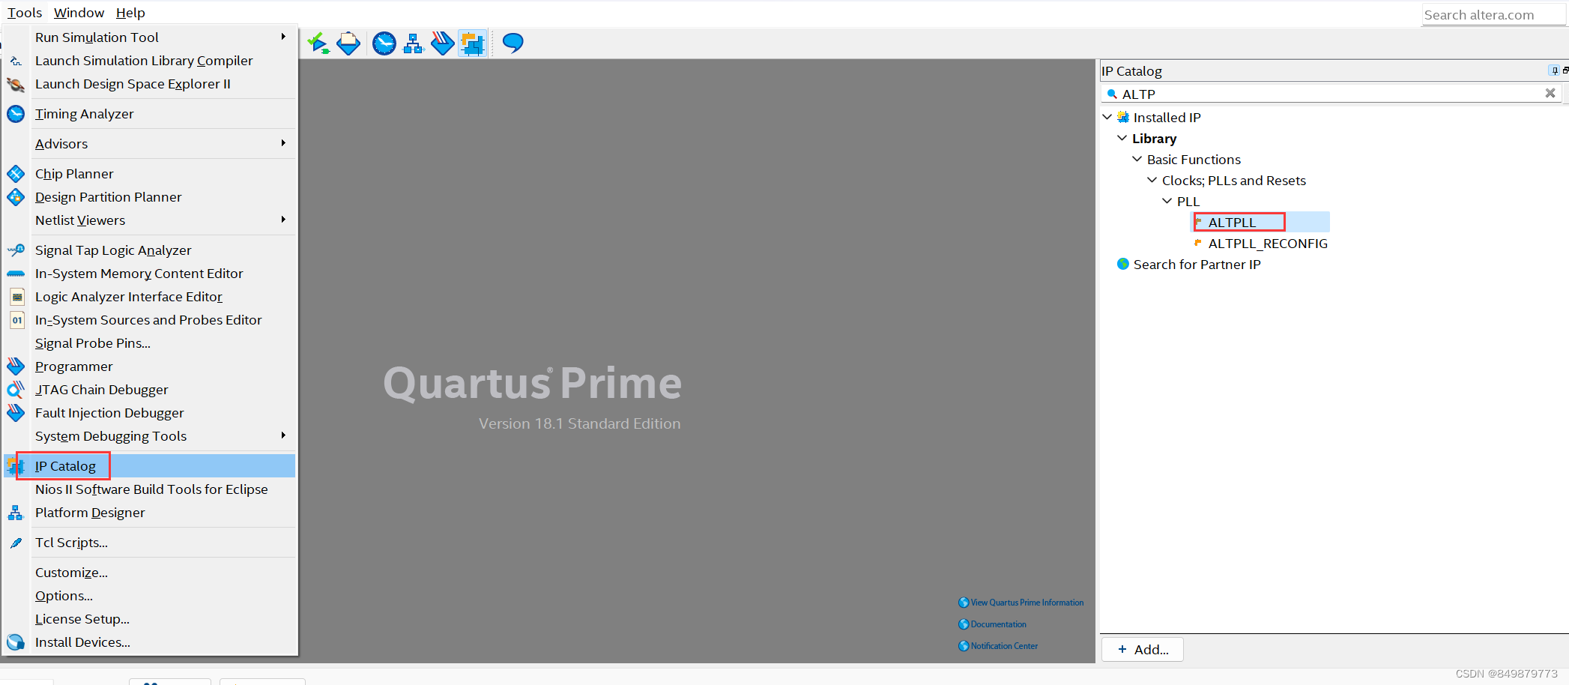The height and width of the screenshot is (685, 1569).
Task: Click the Fault Injection Debugger icon
Action: 16,413
